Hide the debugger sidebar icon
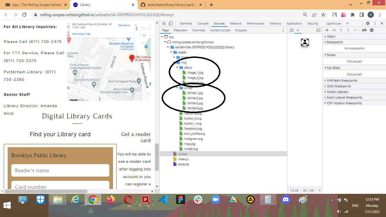 click(x=318, y=30)
